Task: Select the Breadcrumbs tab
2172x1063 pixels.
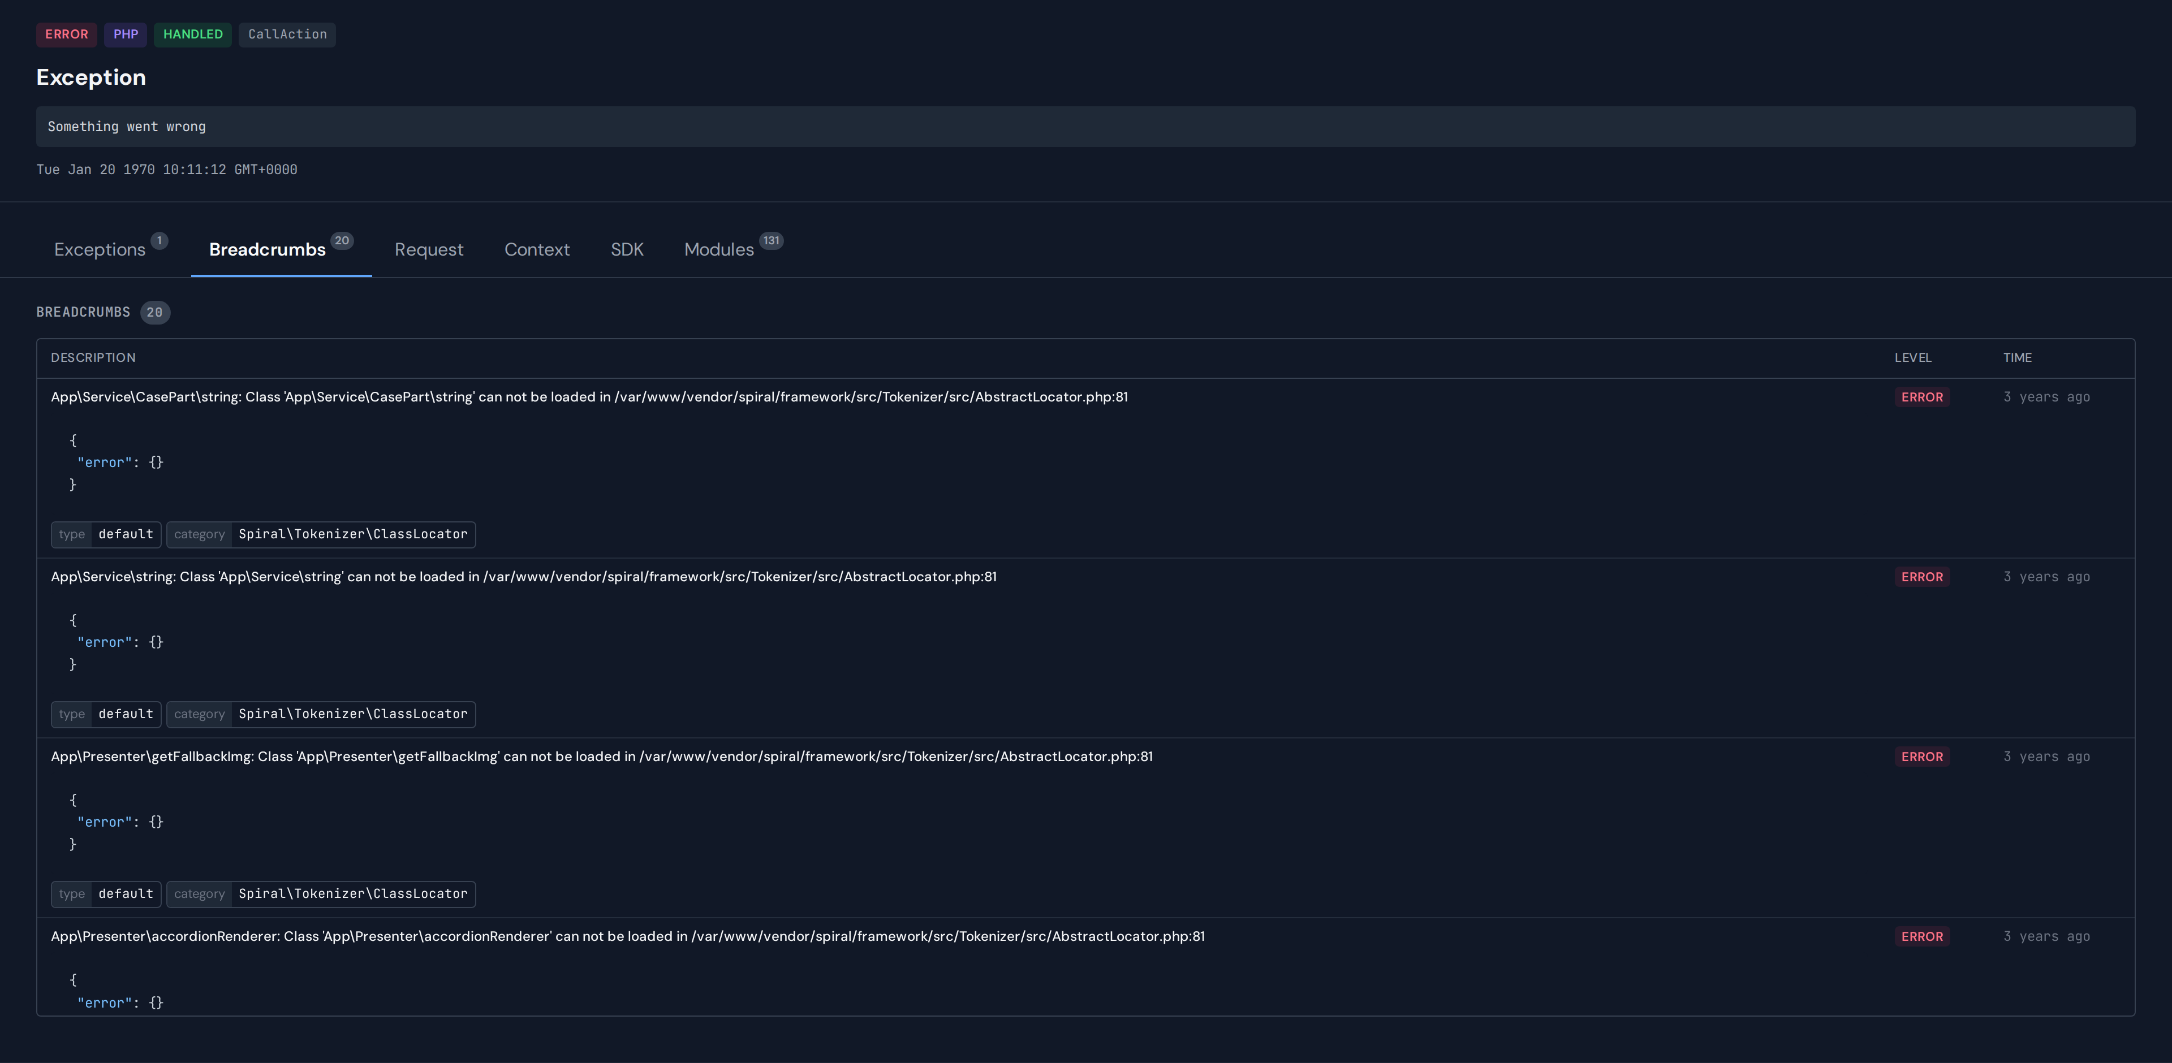Action: 268,249
